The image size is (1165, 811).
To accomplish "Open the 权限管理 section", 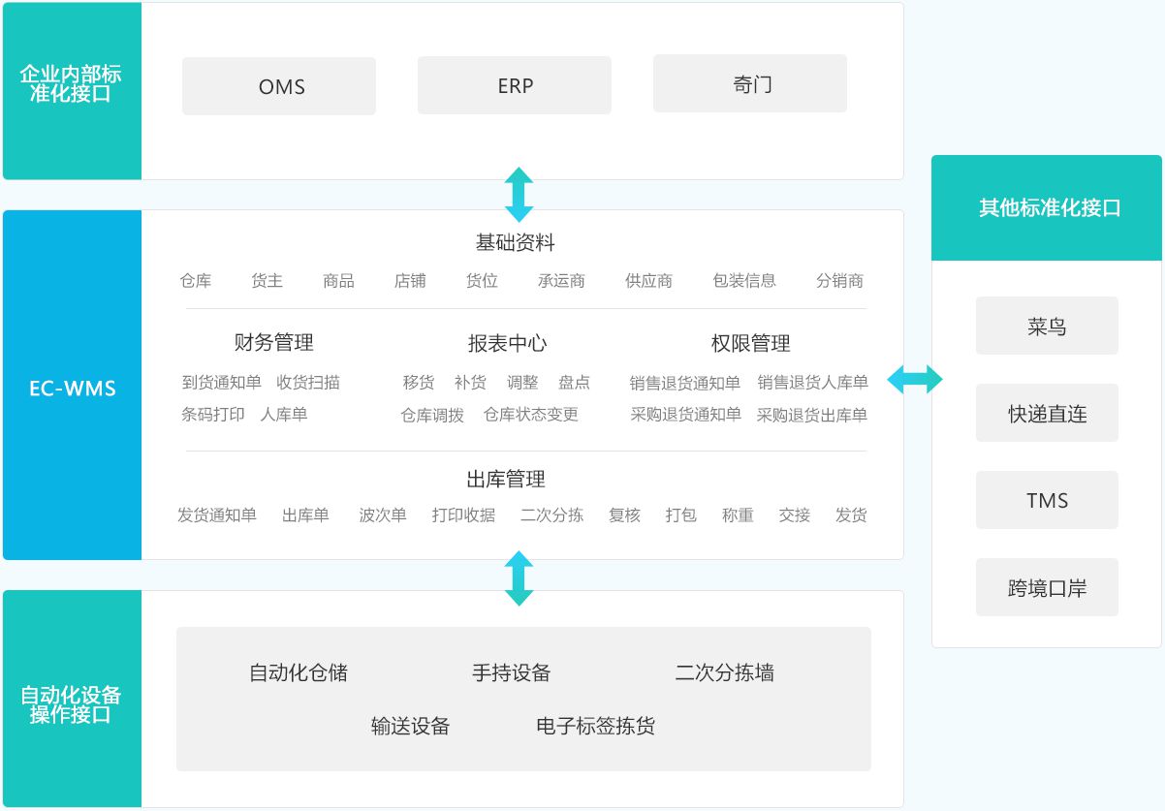I will pos(752,342).
